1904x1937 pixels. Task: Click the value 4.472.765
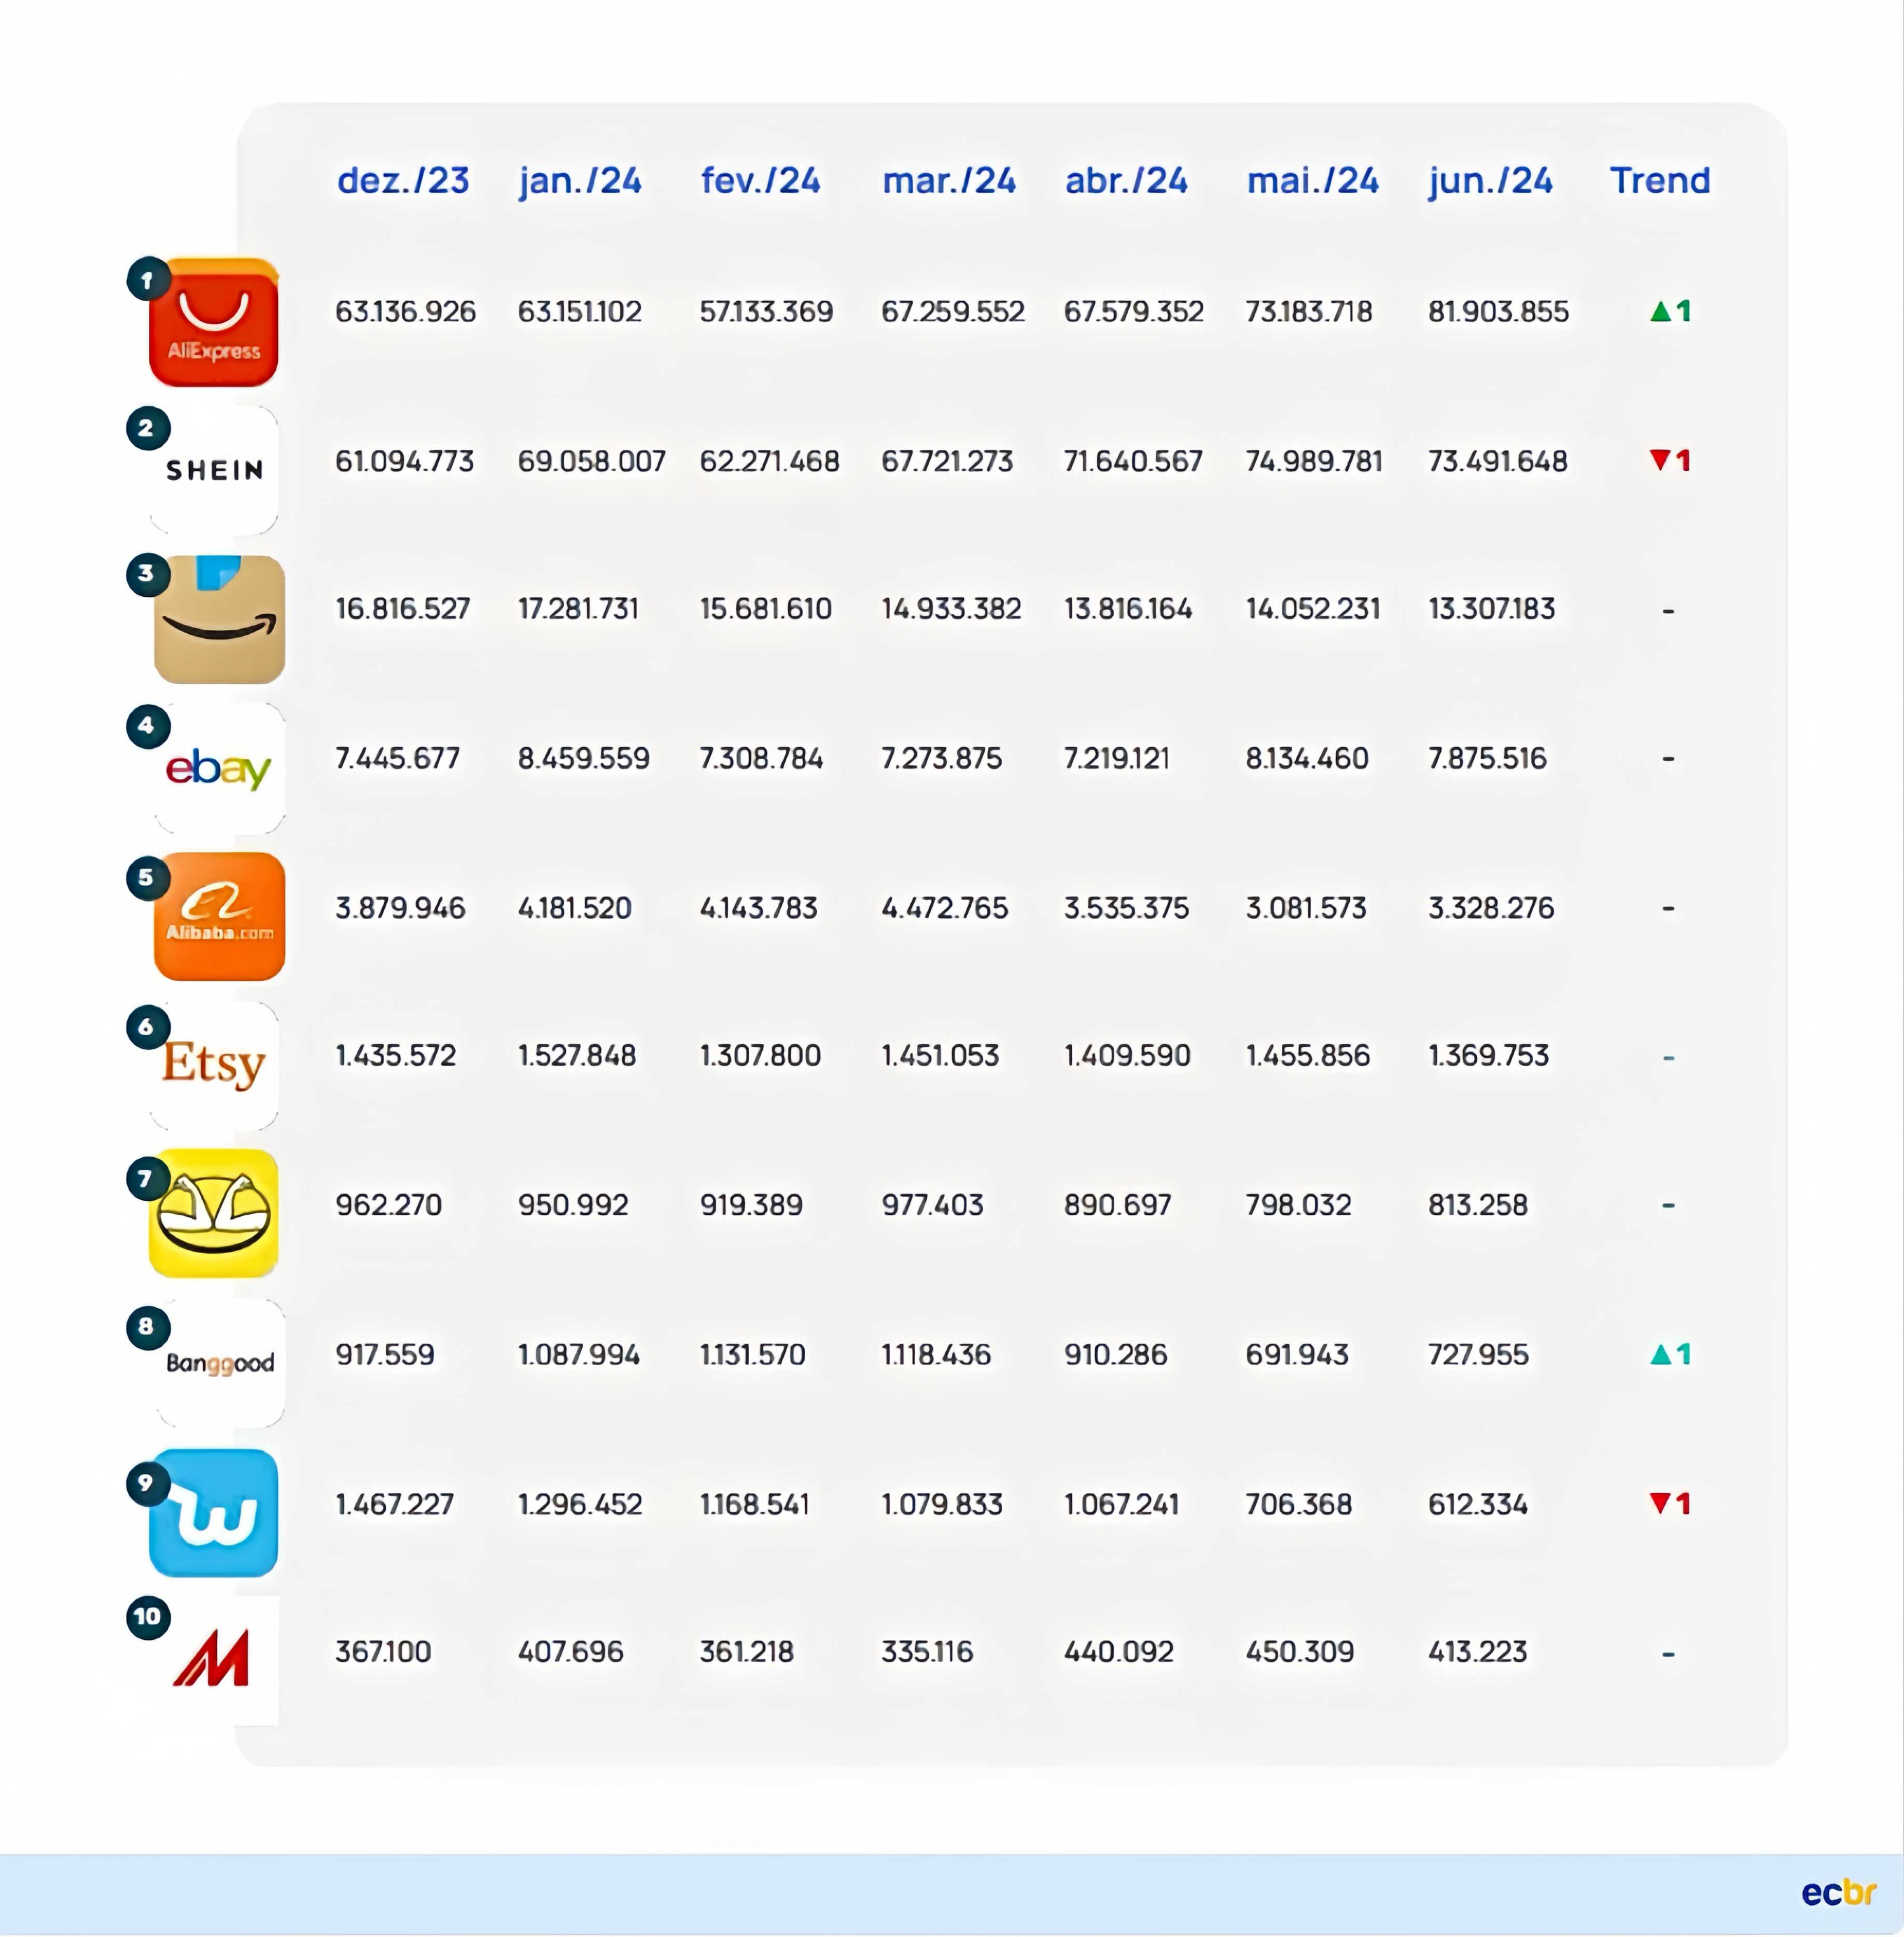[x=944, y=908]
